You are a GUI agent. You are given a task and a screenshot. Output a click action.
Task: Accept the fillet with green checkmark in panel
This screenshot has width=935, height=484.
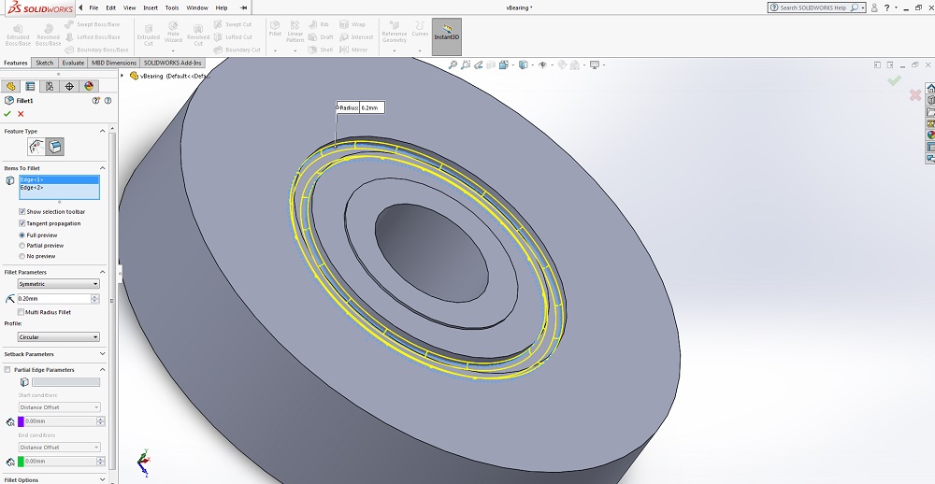click(7, 114)
